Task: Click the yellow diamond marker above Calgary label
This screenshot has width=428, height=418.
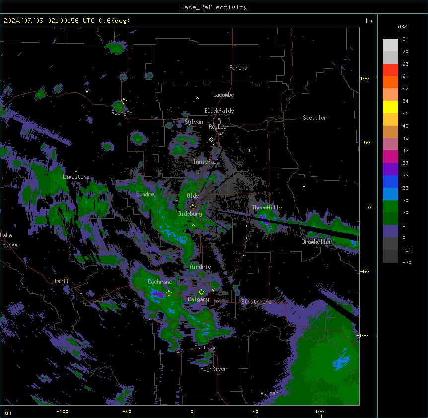Action: click(201, 292)
